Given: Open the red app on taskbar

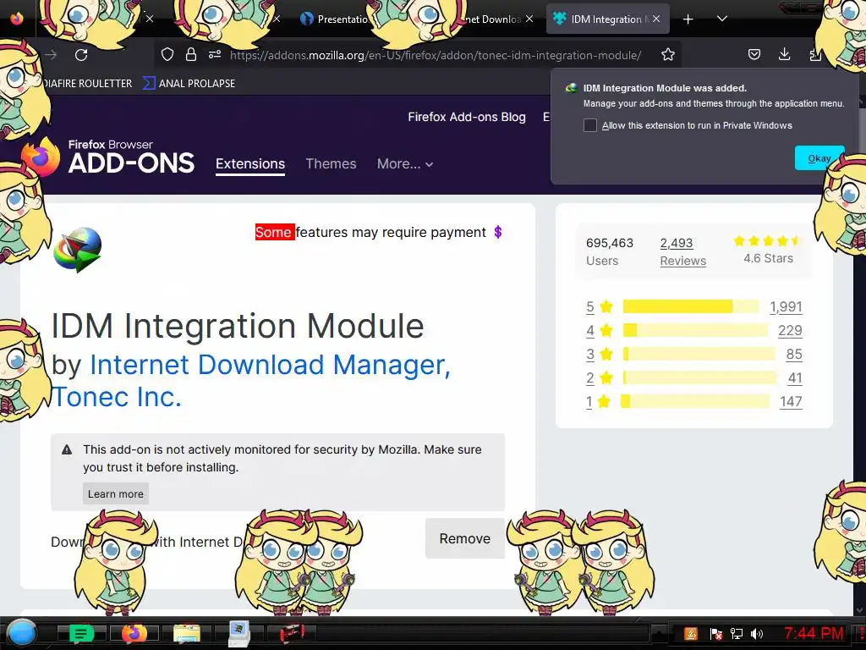Looking at the screenshot, I should (x=292, y=633).
